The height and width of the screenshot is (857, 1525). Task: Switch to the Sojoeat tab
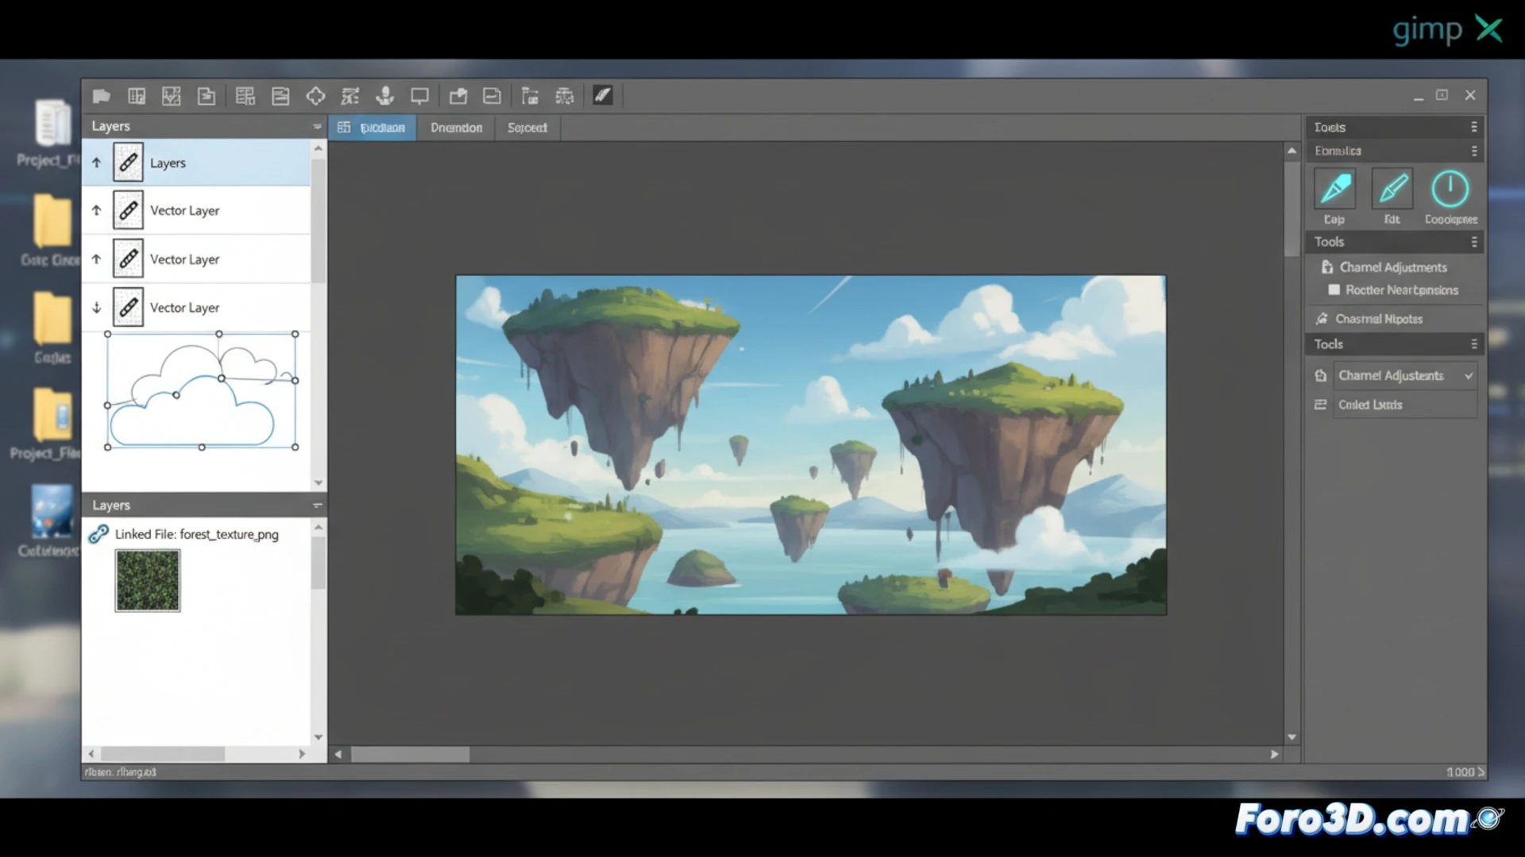click(527, 127)
